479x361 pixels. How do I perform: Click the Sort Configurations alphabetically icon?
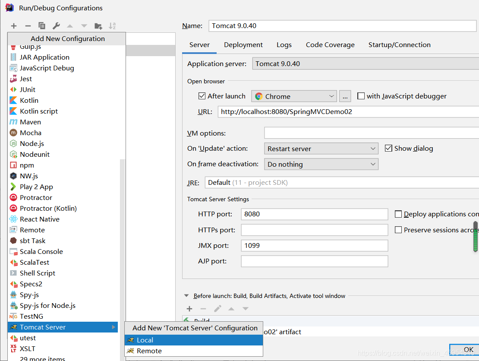click(112, 26)
